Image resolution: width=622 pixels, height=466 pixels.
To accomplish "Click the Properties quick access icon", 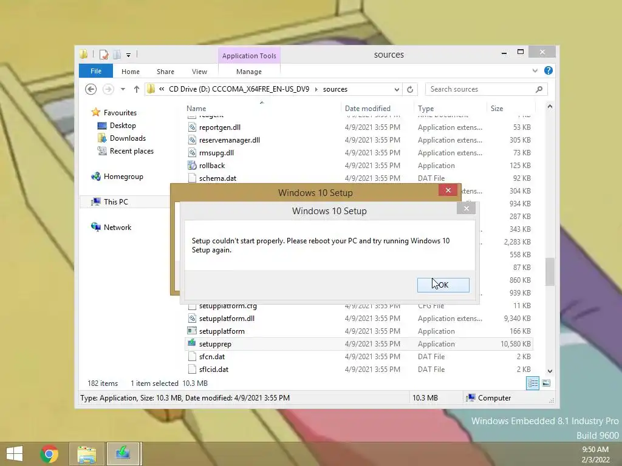I will coord(104,55).
